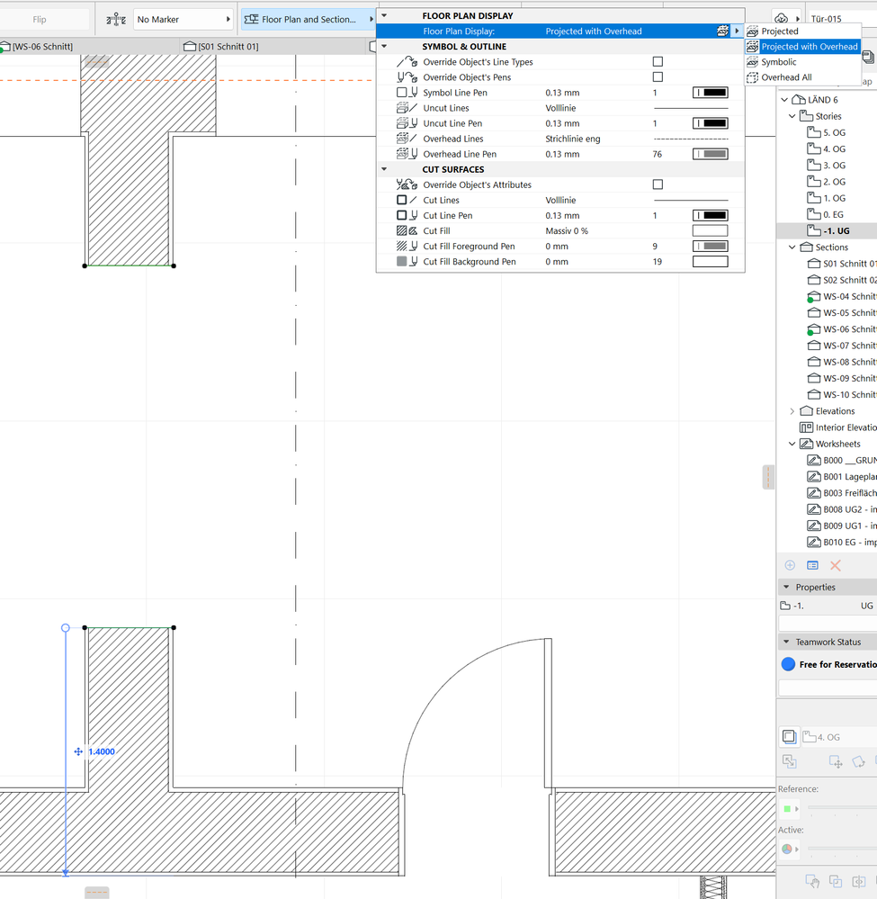Click Cut Line Pen color swatch
Screen dimensions: 877x899
[x=711, y=216]
